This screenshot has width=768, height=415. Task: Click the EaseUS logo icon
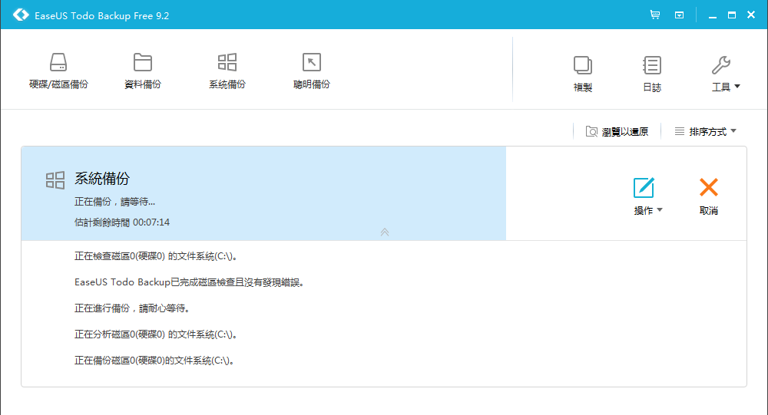[21, 15]
